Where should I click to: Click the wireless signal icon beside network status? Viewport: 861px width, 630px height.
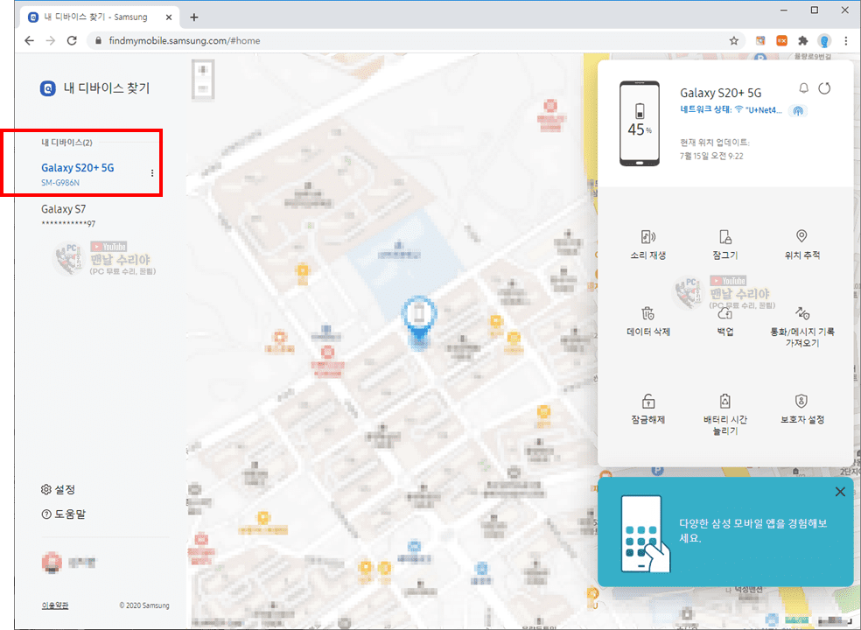798,110
